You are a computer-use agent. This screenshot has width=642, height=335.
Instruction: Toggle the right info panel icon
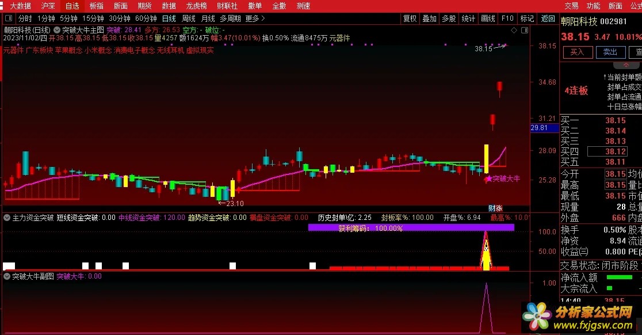click(525, 31)
